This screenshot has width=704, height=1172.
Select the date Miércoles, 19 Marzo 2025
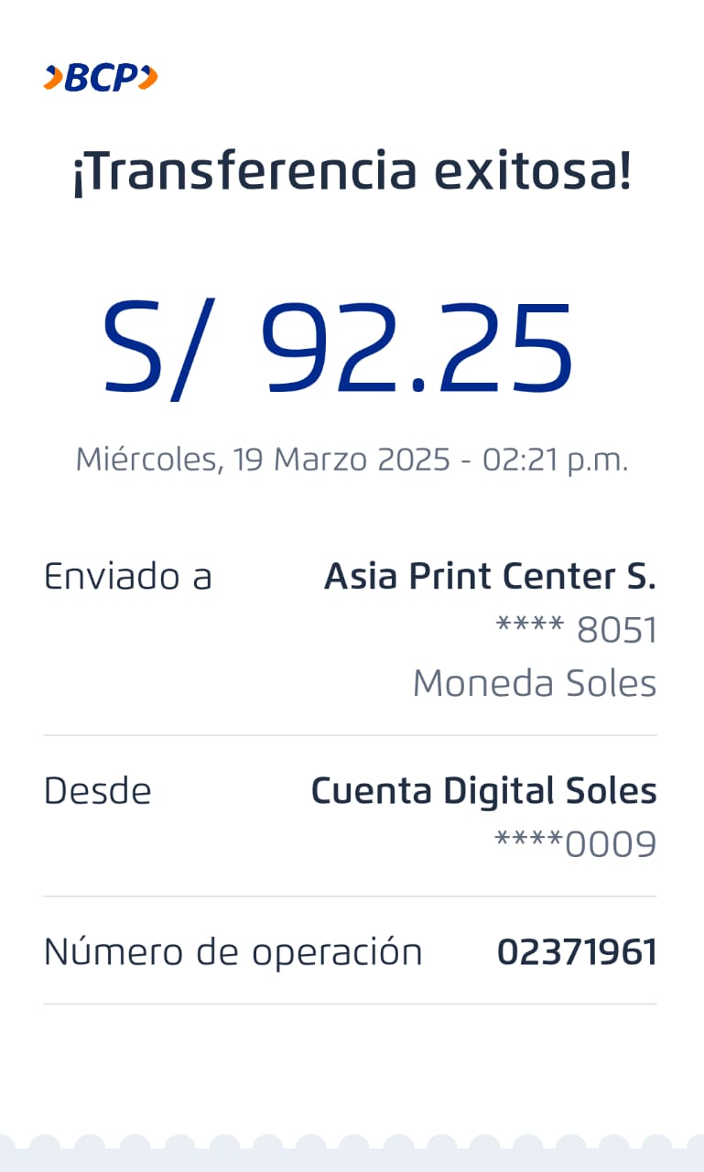263,459
